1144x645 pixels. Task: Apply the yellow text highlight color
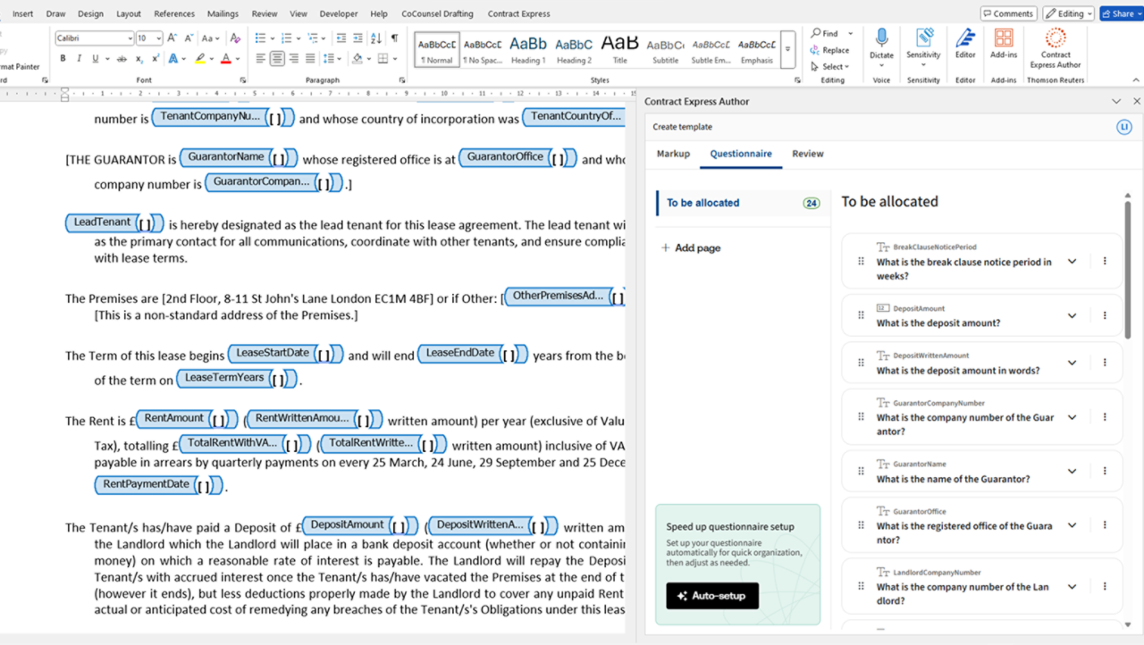click(x=200, y=59)
